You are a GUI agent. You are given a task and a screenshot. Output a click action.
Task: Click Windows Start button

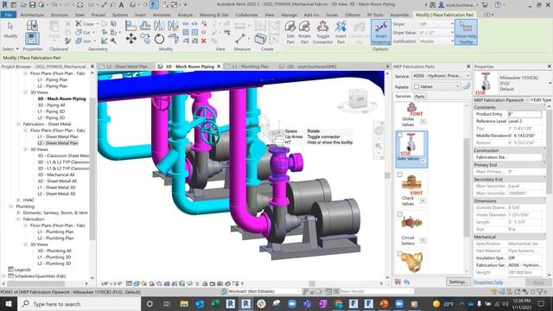point(9,303)
